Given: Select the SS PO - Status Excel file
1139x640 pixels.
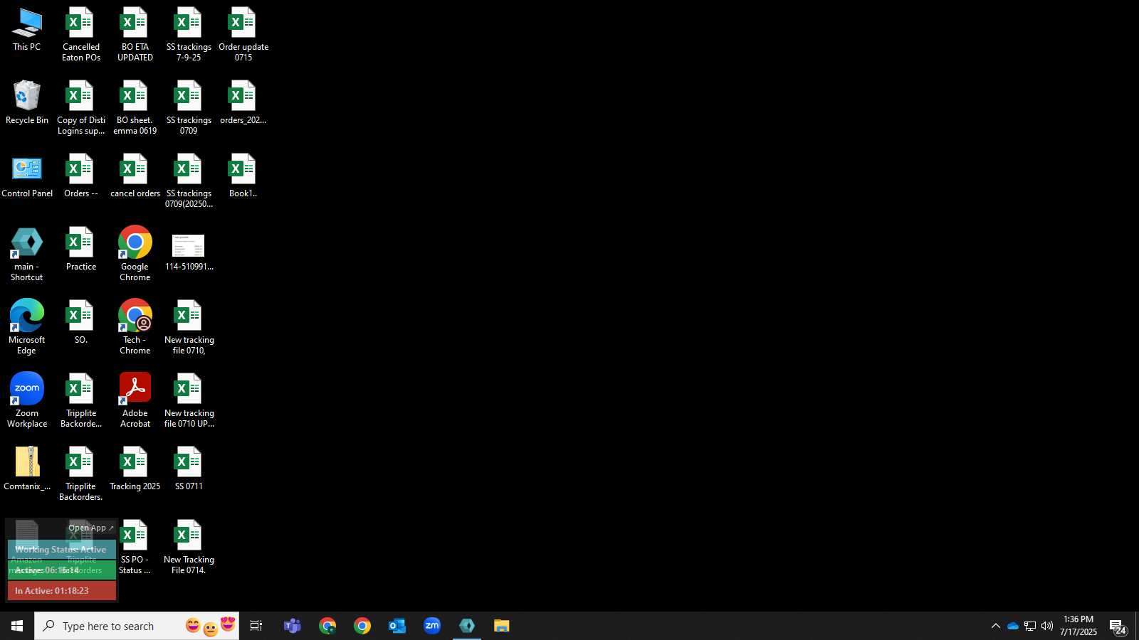Looking at the screenshot, I should (135, 548).
